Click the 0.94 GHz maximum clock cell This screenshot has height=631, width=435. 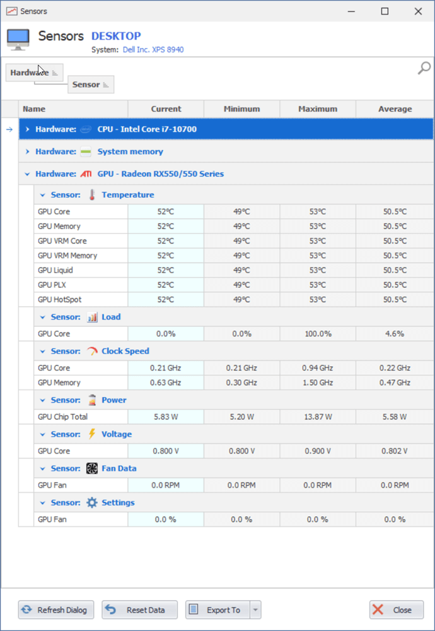tap(318, 369)
